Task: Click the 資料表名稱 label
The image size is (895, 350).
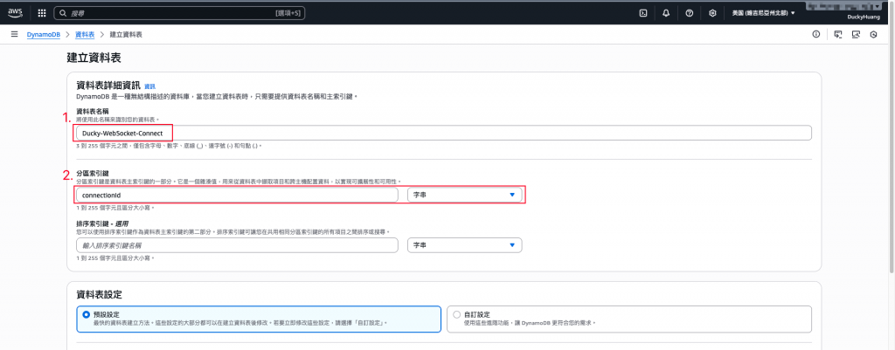Action: (x=91, y=112)
